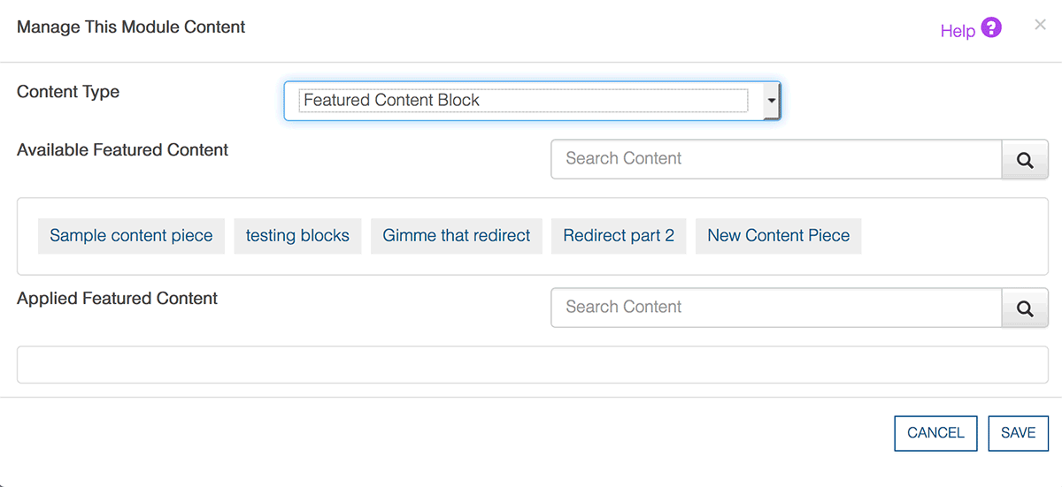Viewport: 1062px width, 487px height.
Task: Choose the New Content Piece item
Action: click(779, 236)
